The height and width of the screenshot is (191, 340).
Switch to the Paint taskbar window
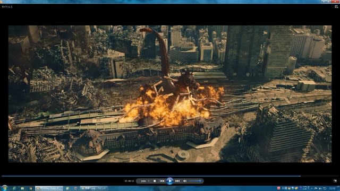coord(94,188)
